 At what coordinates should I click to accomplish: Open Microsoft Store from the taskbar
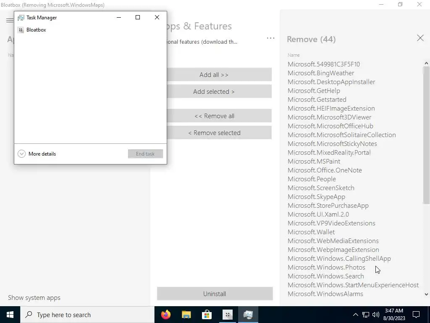click(207, 315)
